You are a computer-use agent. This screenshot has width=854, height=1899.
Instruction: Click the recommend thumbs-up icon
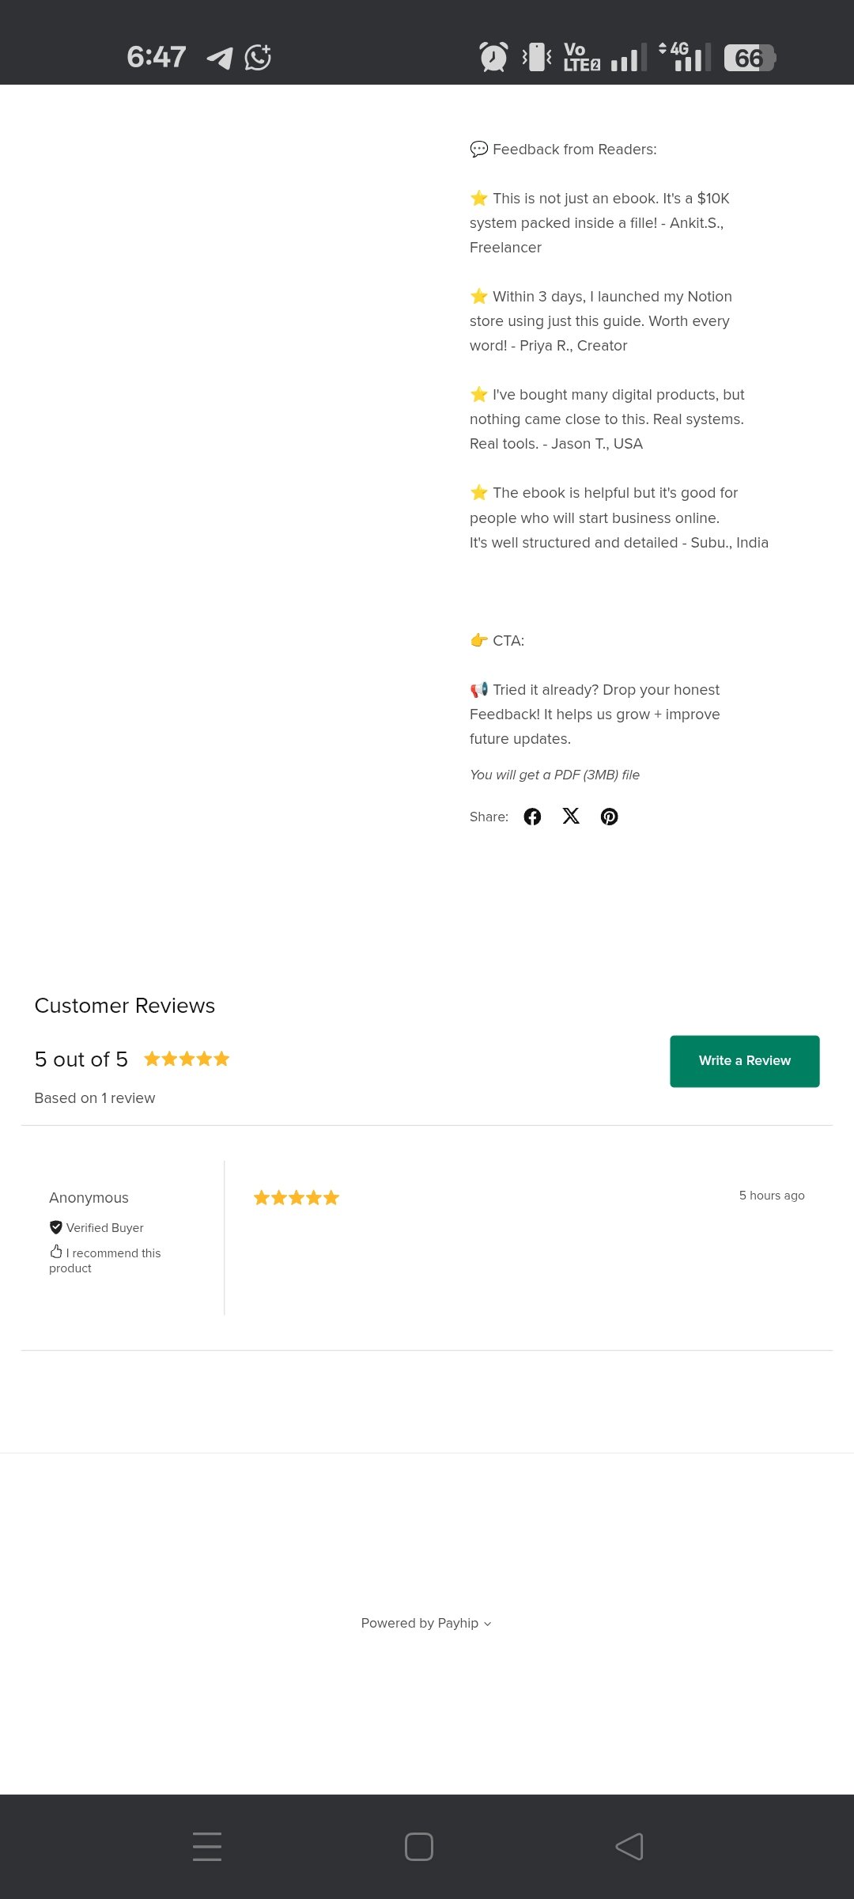56,1252
